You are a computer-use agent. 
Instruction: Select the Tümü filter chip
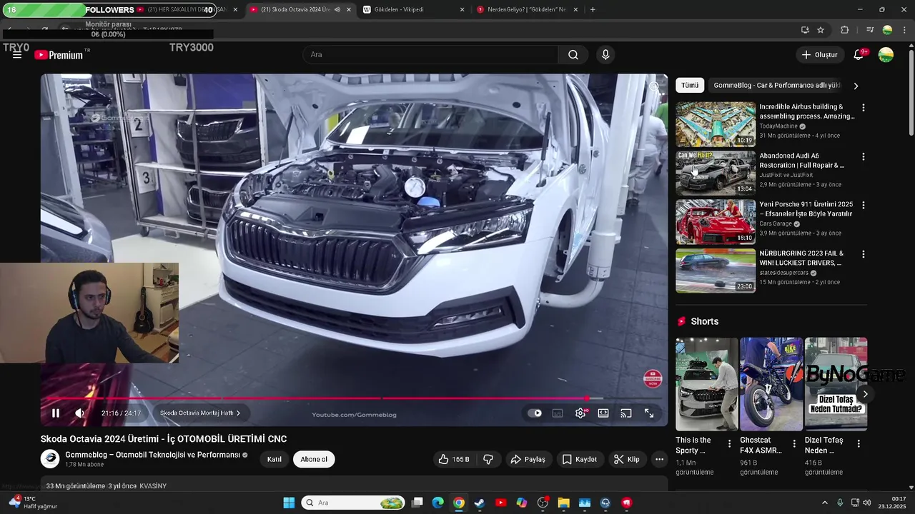pyautogui.click(x=690, y=85)
